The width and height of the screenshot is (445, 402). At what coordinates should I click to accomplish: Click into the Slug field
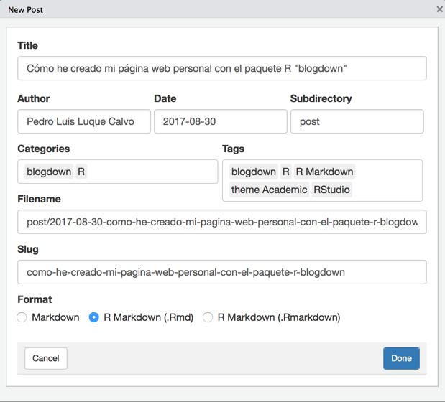pos(222,272)
